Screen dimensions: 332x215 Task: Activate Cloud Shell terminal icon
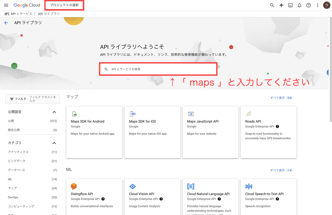pos(290,5)
